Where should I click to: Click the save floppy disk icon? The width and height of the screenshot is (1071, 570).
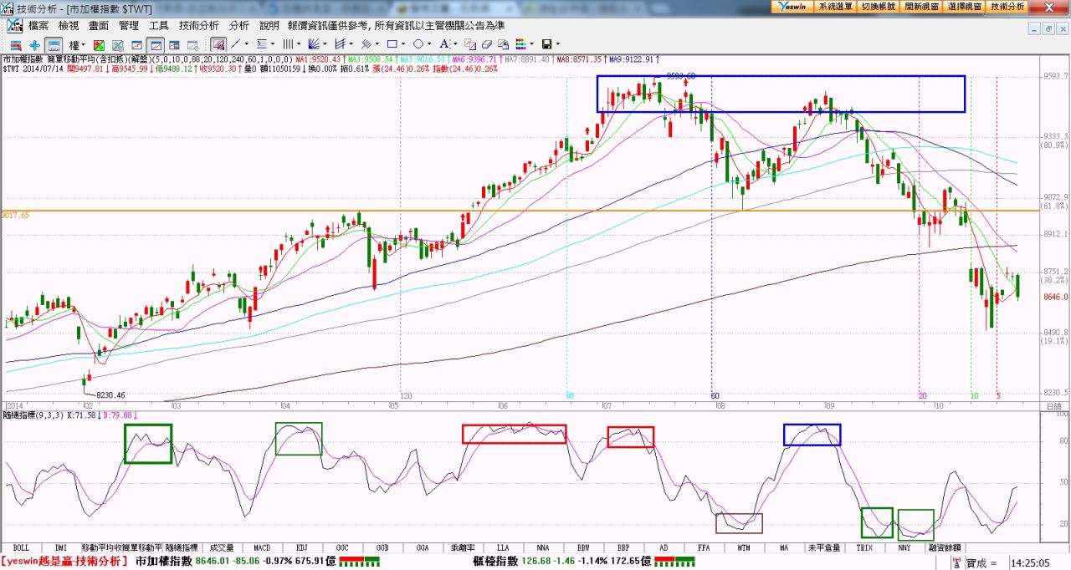tap(546, 44)
